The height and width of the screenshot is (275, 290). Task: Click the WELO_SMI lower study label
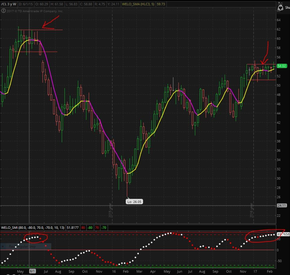click(33, 227)
